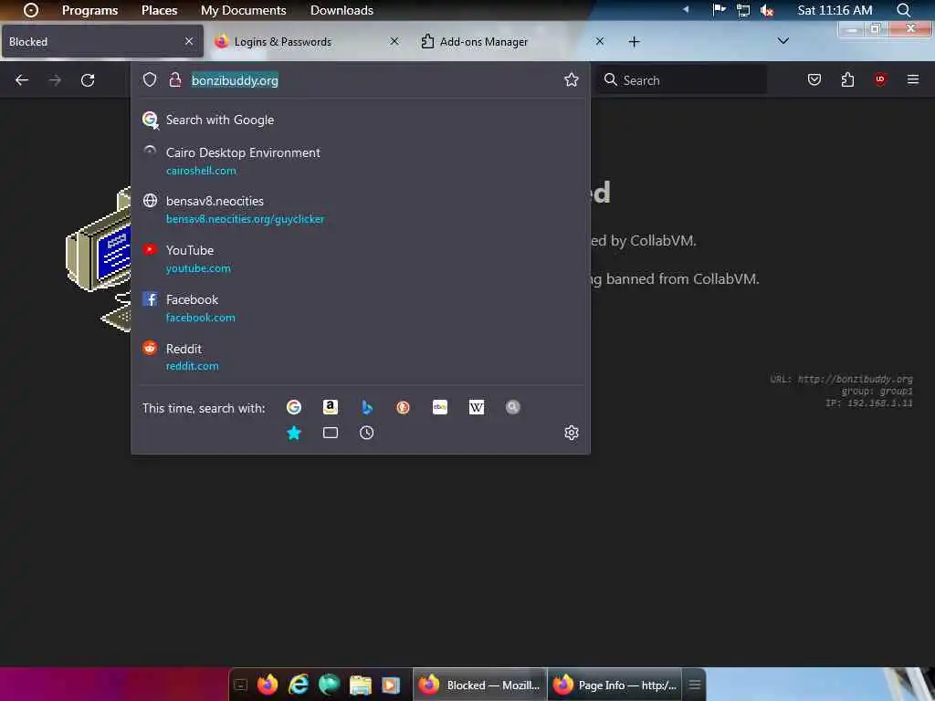This screenshot has height=701, width=935.
Task: Close the Blocked tab
Action: click(x=189, y=41)
